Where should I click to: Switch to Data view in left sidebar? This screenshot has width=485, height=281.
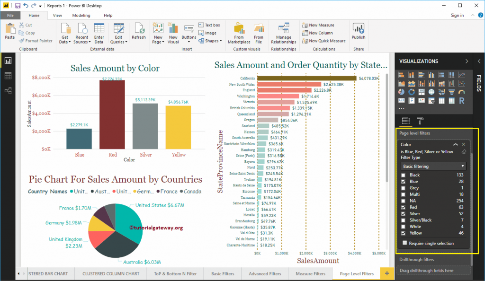pos(8,76)
